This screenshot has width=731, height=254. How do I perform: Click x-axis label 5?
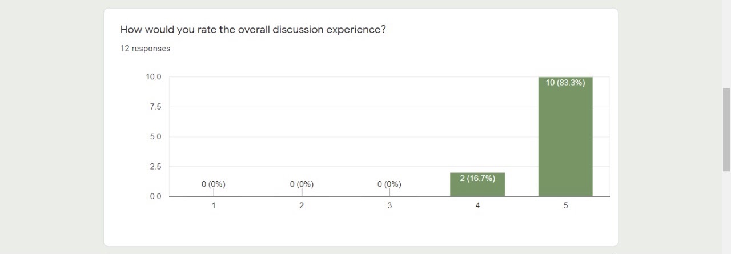click(565, 206)
